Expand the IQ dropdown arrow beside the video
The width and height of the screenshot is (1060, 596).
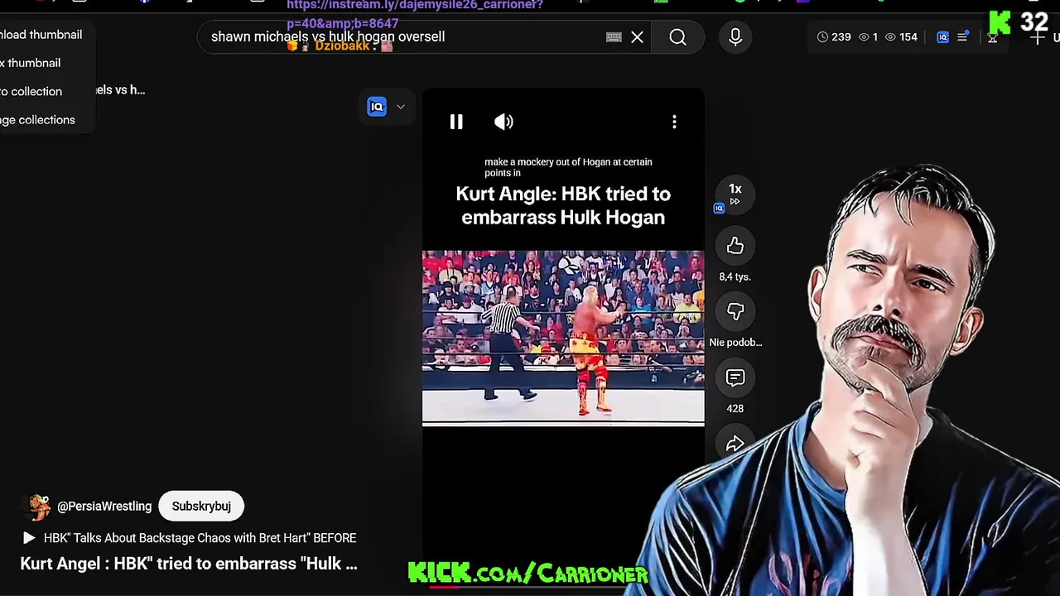tap(401, 107)
